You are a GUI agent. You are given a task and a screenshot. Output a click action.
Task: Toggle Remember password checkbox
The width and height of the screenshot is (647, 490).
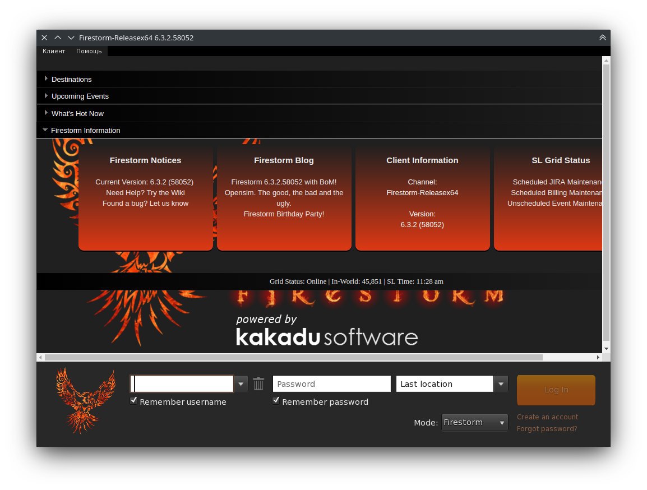pos(276,400)
